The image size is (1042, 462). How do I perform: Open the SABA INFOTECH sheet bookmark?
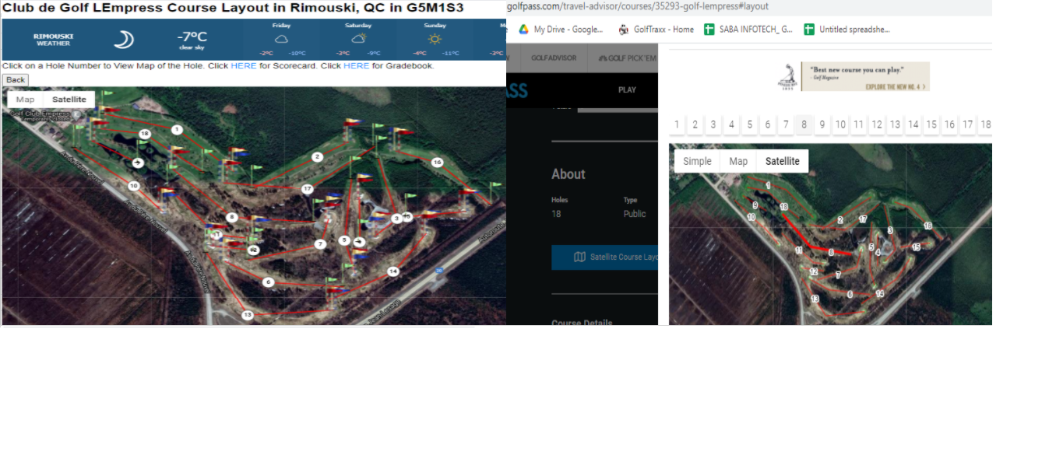(748, 30)
